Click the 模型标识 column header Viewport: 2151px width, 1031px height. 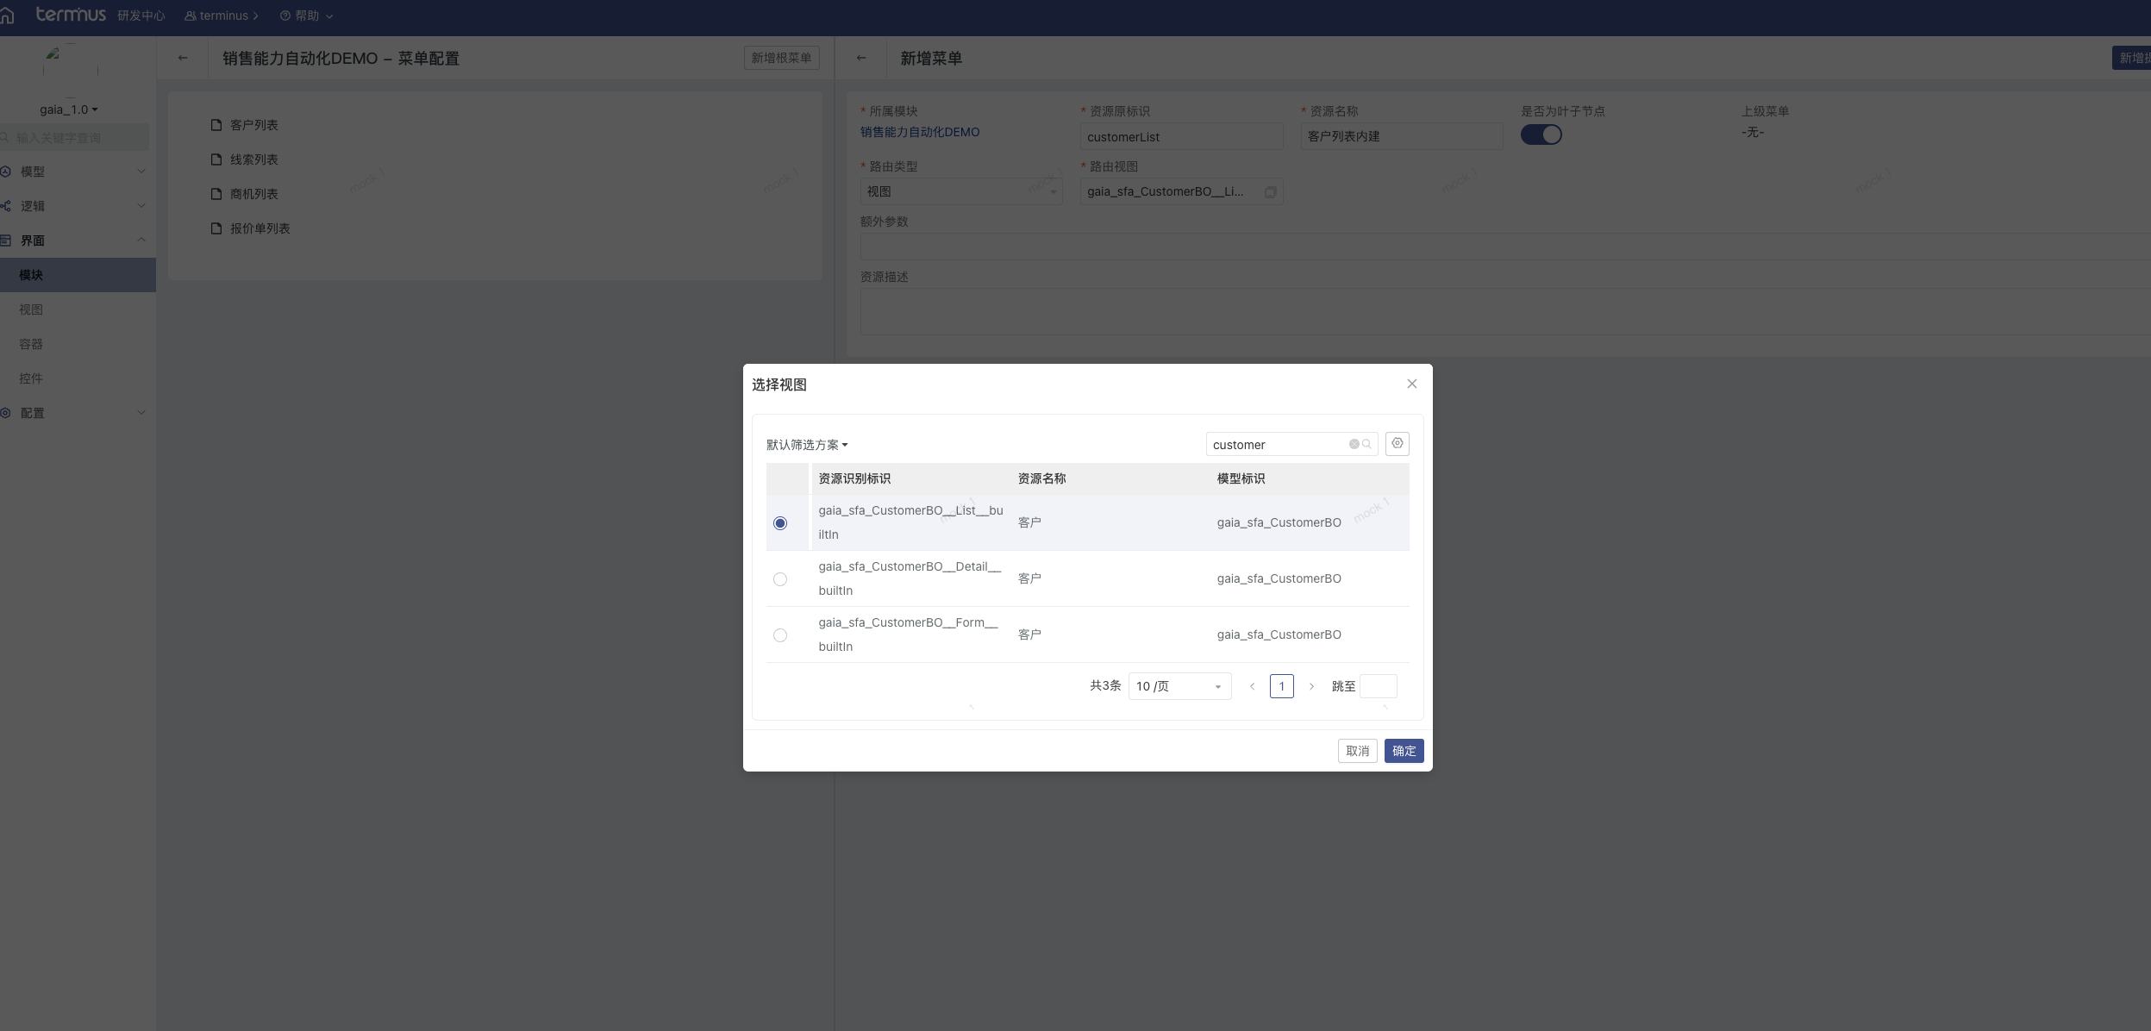[1241, 478]
